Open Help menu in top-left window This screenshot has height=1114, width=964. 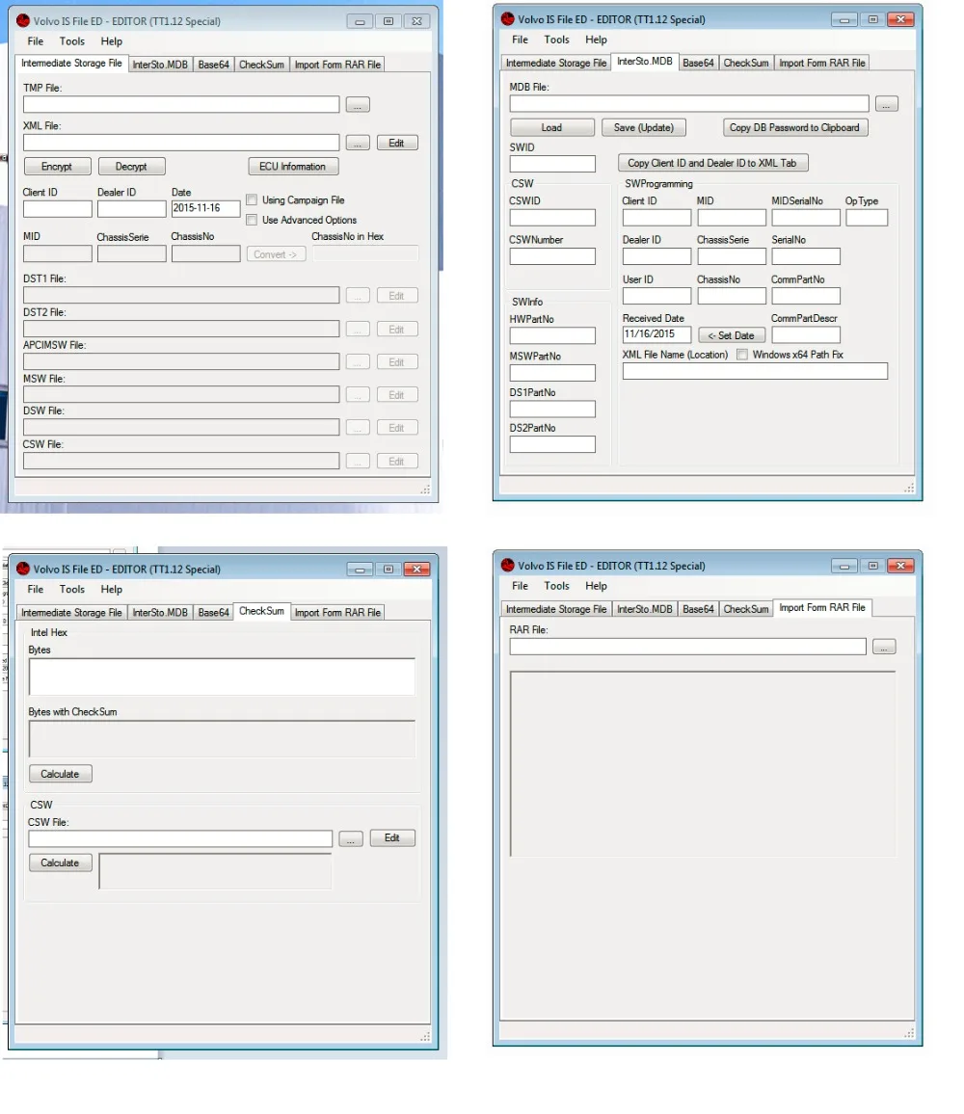(112, 41)
